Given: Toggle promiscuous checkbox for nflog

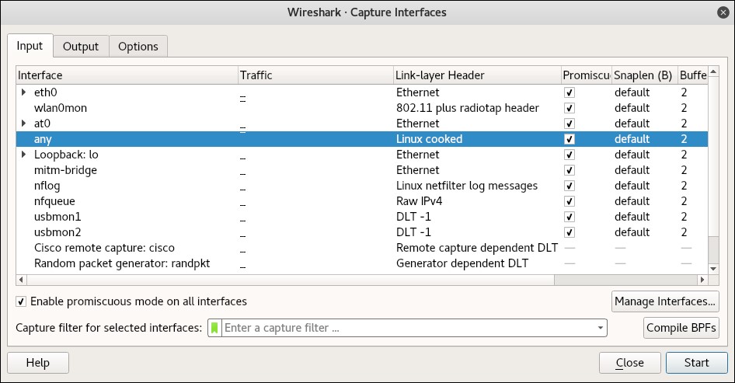Looking at the screenshot, I should click(569, 186).
